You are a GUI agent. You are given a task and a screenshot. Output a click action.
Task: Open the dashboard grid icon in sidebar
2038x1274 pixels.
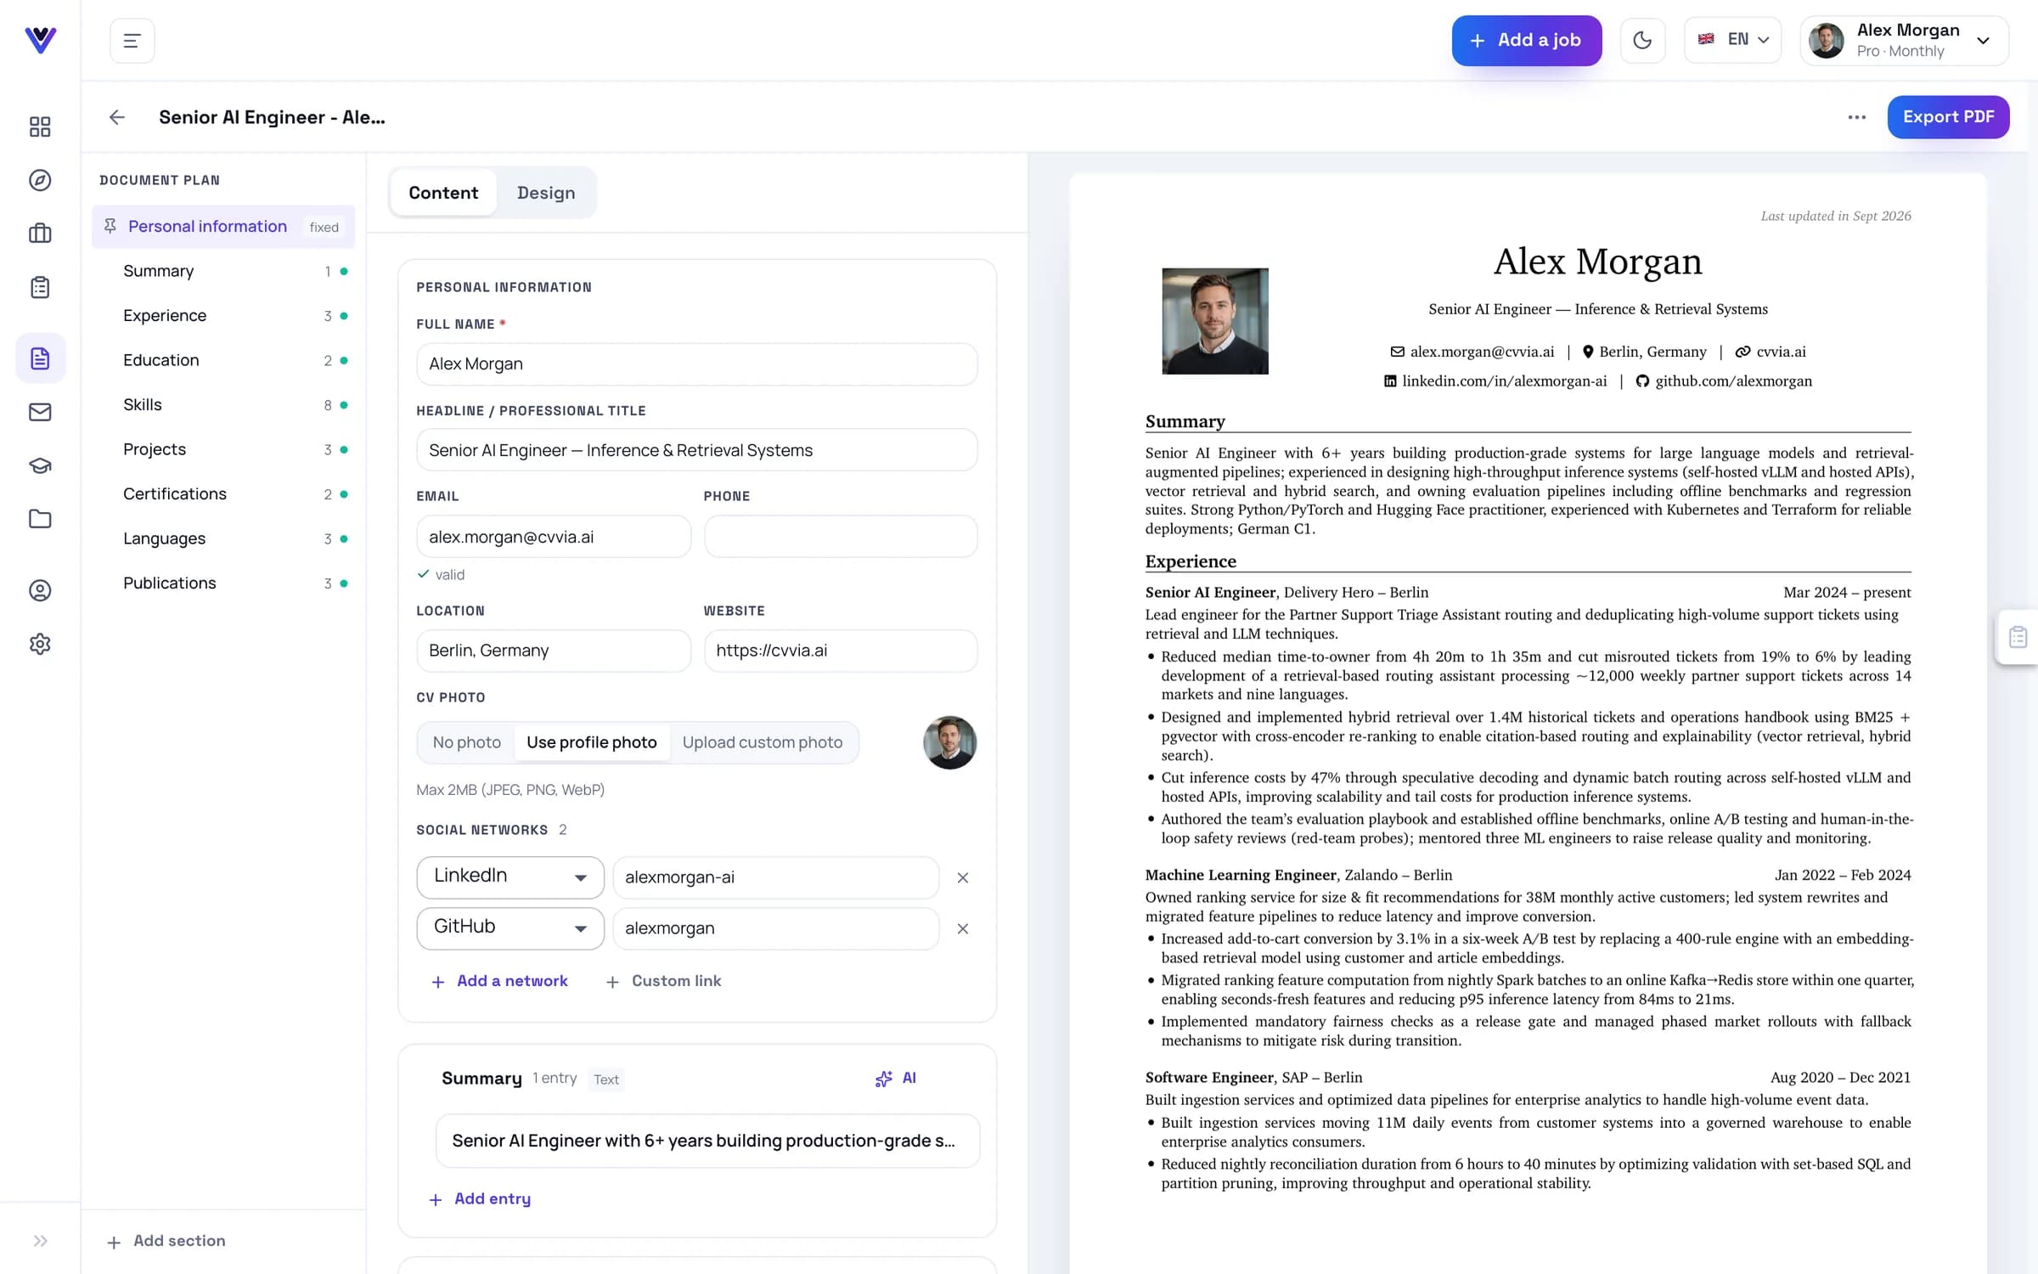coord(40,127)
